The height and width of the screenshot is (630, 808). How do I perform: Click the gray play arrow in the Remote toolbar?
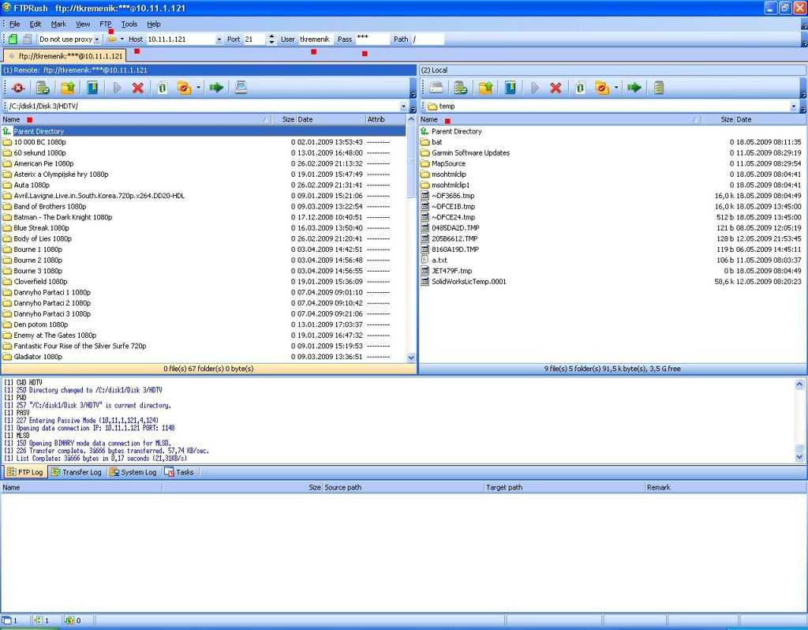pos(117,88)
